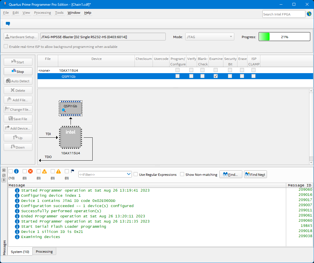The height and width of the screenshot is (263, 314).
Task: Select 'Configuration succeeded' message line
Action: click(77, 206)
